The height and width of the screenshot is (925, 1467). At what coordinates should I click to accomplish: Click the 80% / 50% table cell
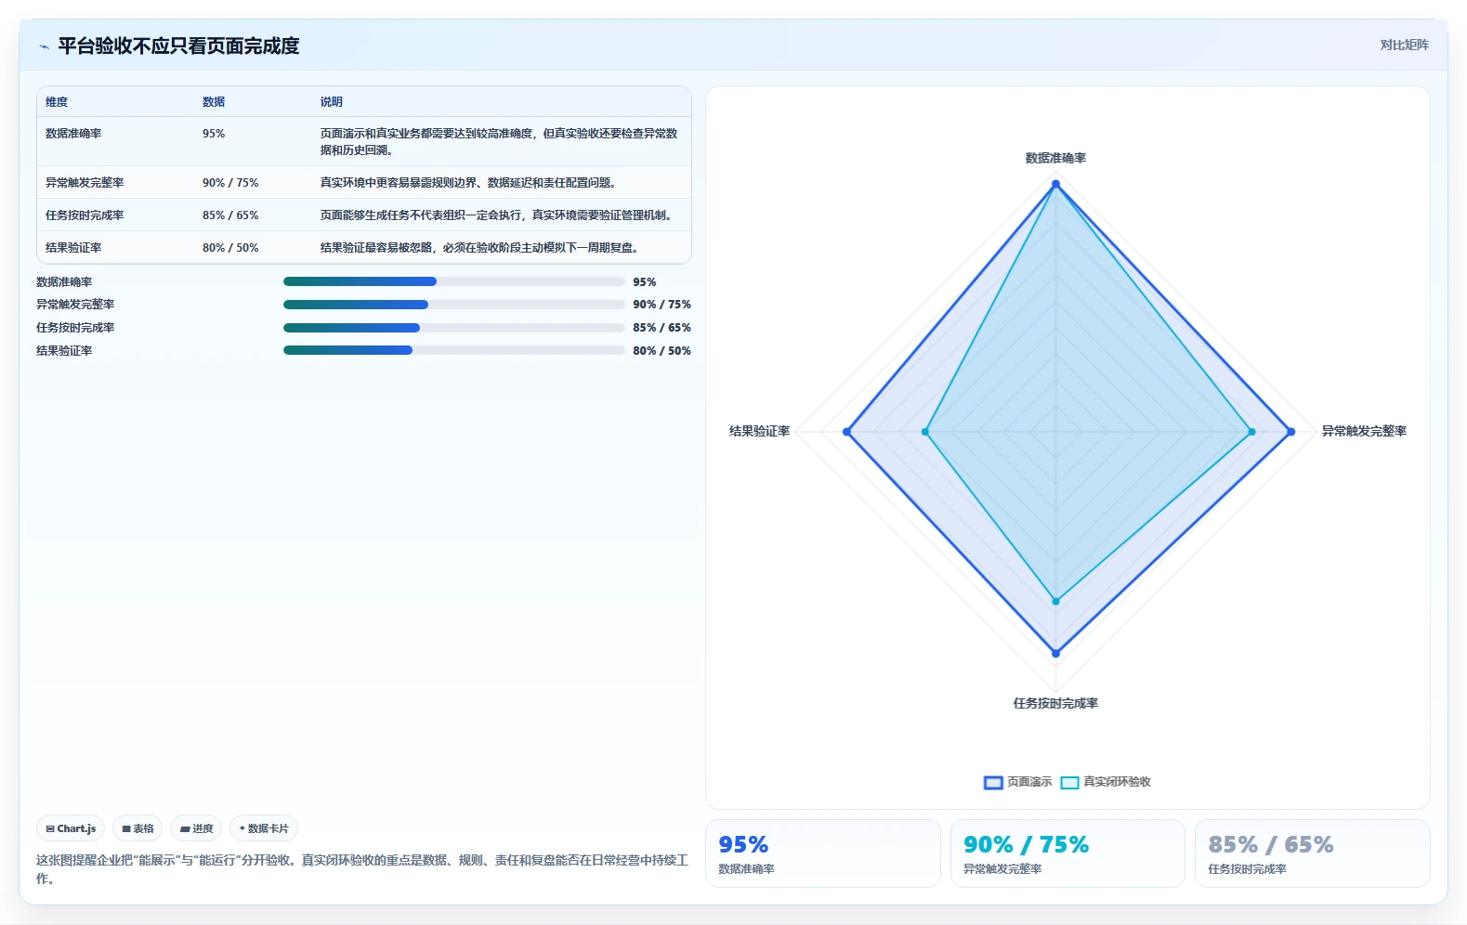click(230, 248)
